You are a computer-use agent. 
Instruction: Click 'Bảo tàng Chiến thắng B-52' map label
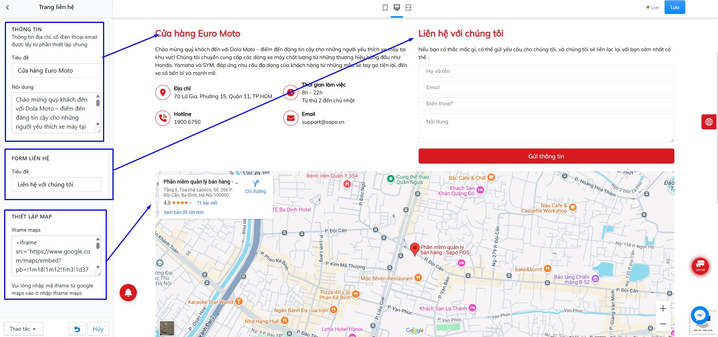click(572, 279)
